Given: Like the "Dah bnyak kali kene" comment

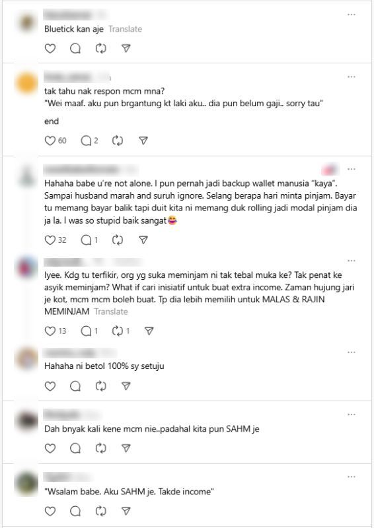Looking at the screenshot, I should tap(50, 448).
